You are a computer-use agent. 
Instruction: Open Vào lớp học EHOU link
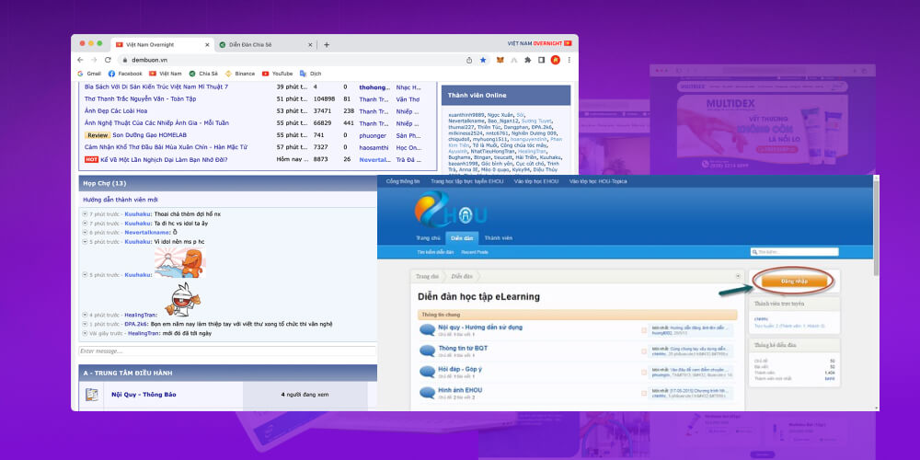[x=536, y=181]
